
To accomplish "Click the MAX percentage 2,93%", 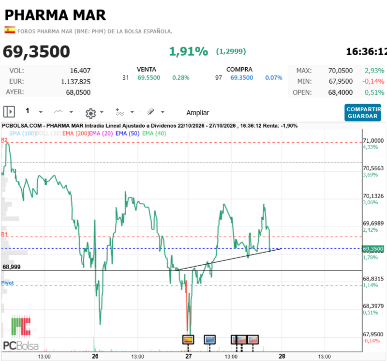I will (x=374, y=71).
